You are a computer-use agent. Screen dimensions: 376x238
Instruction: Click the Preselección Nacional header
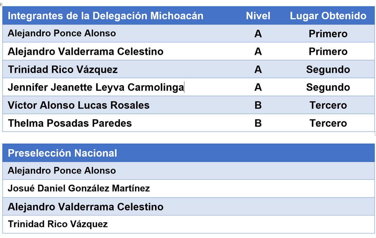tap(62, 153)
